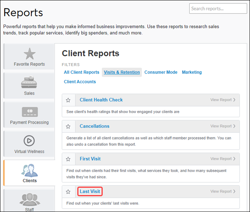Switch to All Client Reports filter

pos(82,72)
